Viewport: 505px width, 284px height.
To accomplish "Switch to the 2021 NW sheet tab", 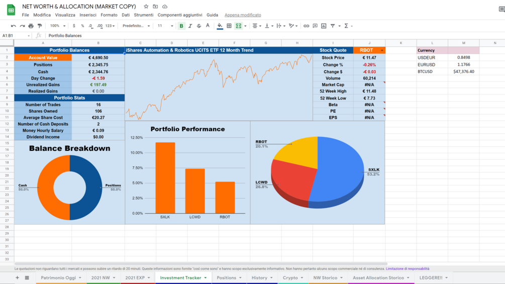I will coord(100,277).
